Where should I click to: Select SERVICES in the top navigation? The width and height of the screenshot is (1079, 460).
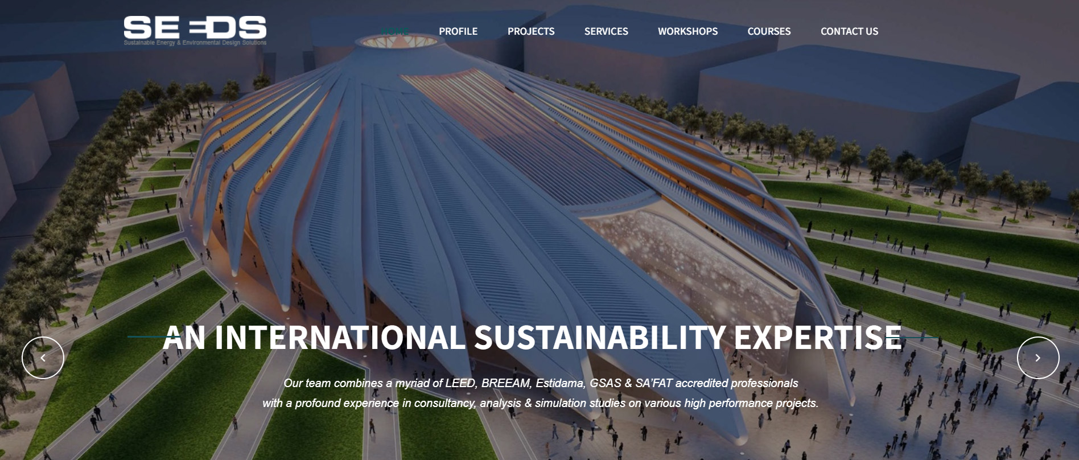[x=606, y=31]
